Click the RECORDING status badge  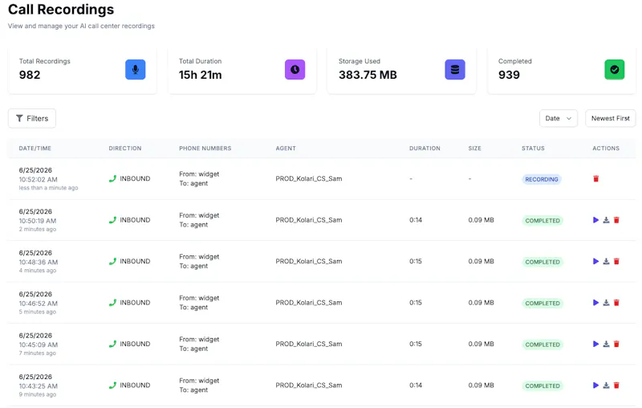(542, 179)
